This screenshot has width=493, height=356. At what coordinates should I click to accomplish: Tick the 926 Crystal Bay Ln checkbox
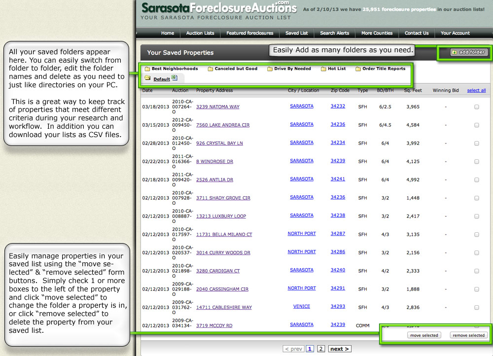point(477,143)
